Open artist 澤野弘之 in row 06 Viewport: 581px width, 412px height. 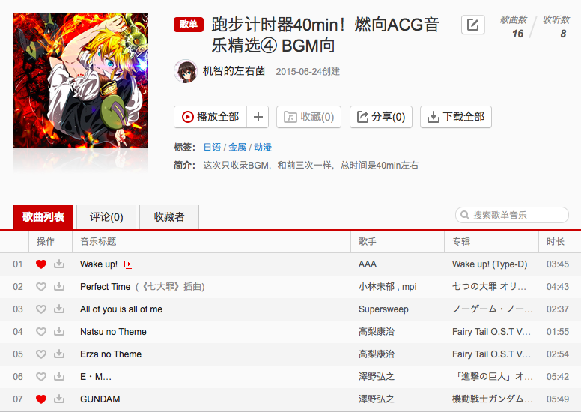[x=377, y=376]
